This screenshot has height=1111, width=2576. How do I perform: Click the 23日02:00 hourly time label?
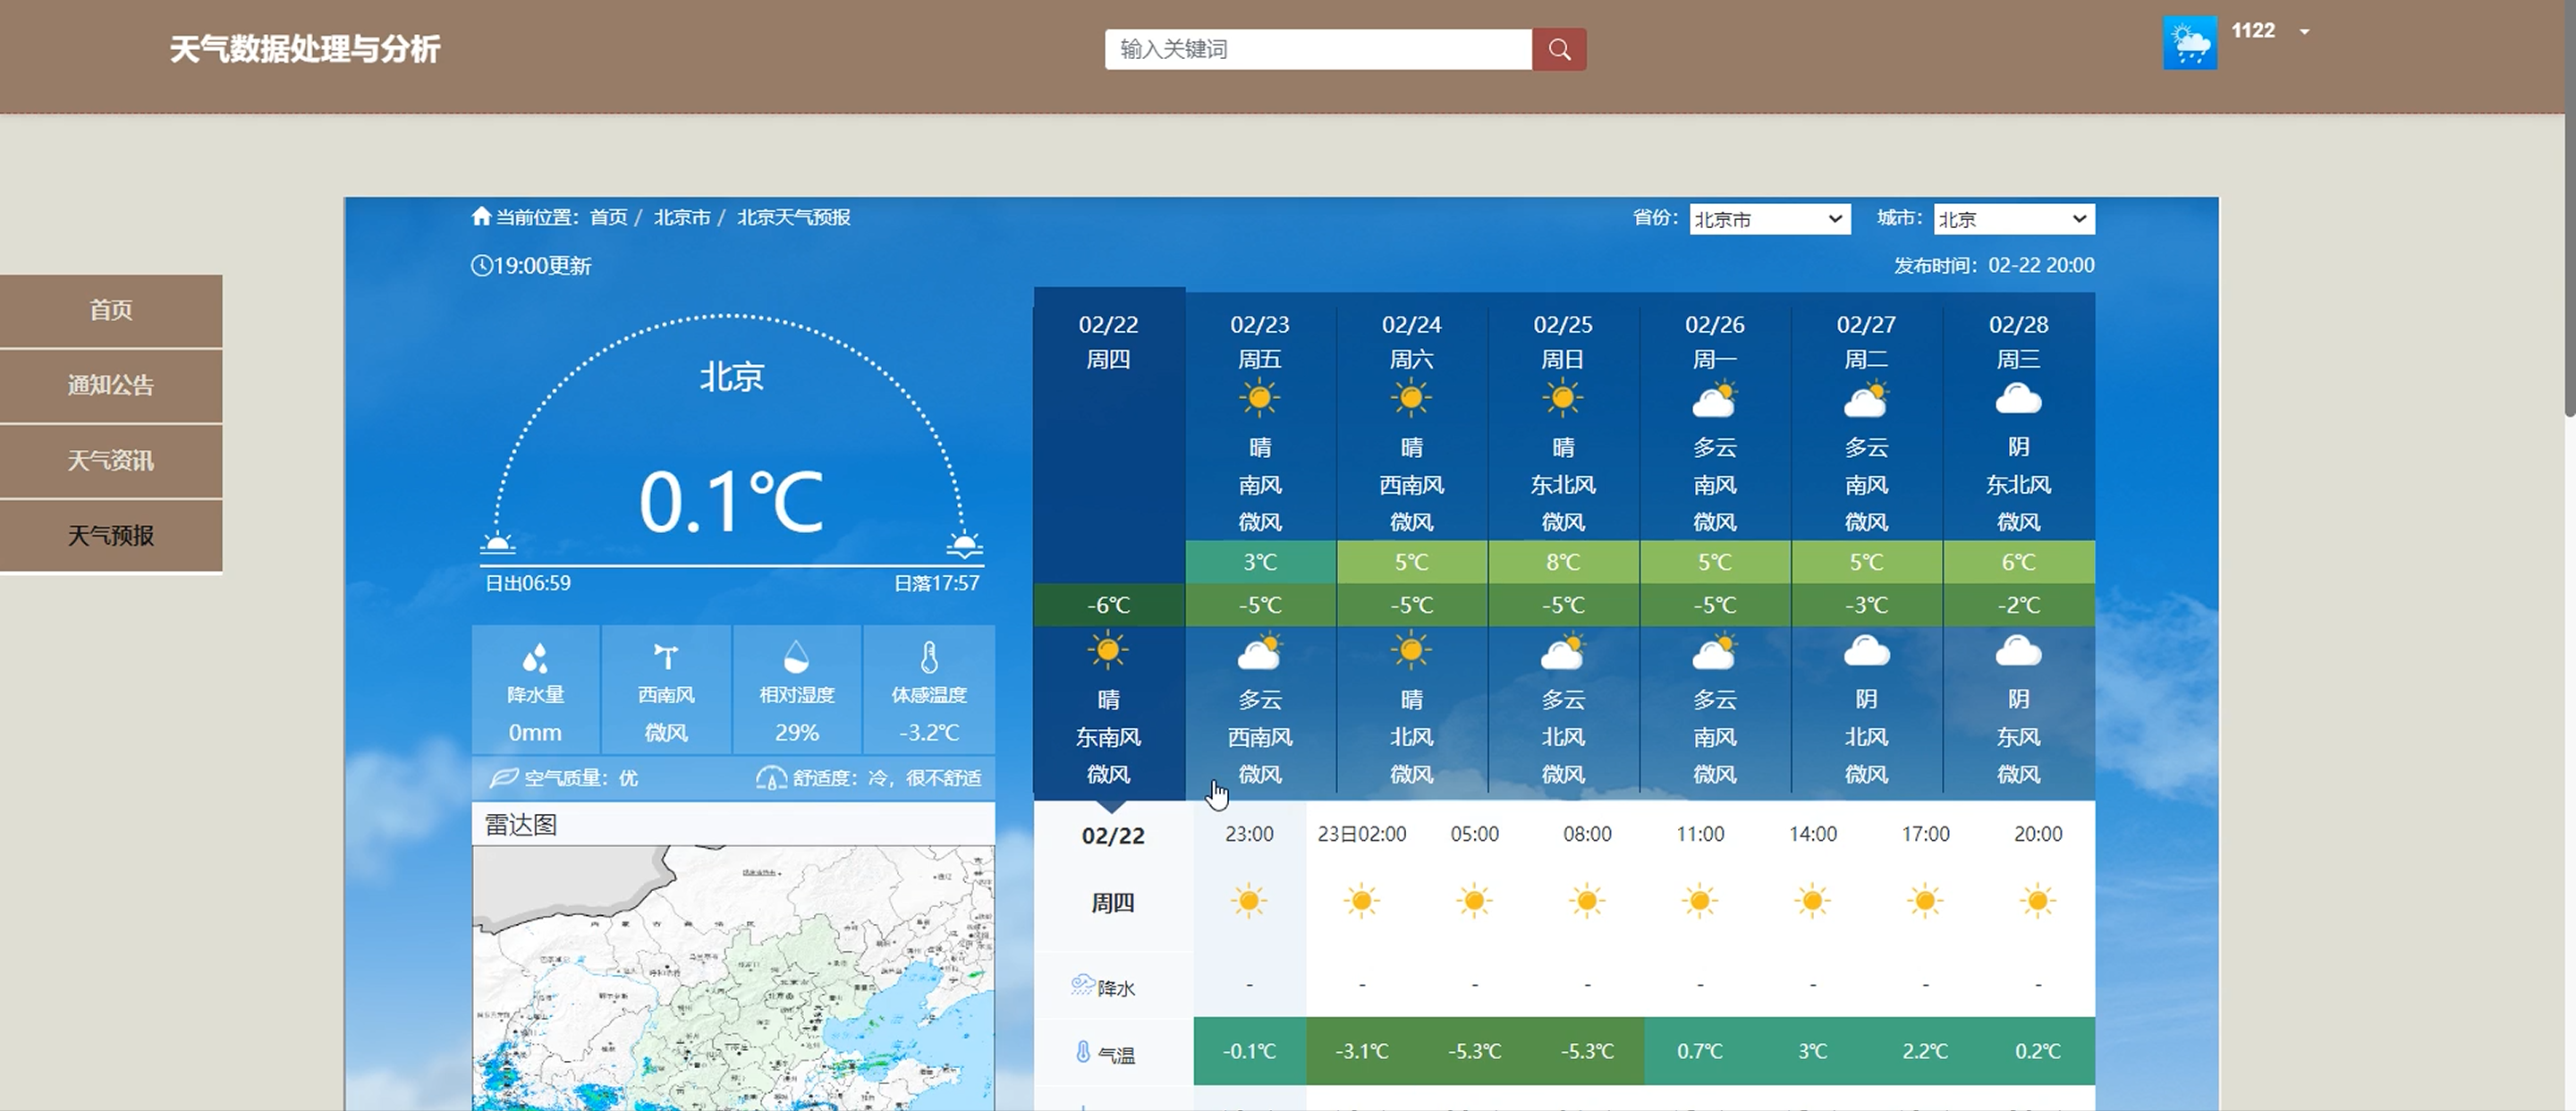click(1362, 834)
